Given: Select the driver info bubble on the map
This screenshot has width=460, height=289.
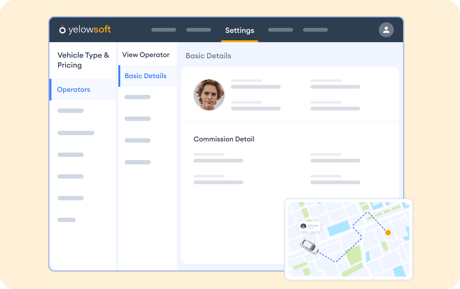Looking at the screenshot, I should point(310,227).
